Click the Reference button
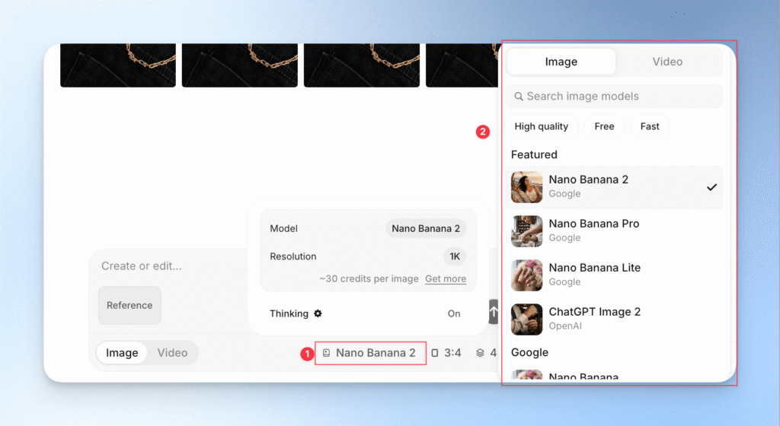 click(x=129, y=305)
